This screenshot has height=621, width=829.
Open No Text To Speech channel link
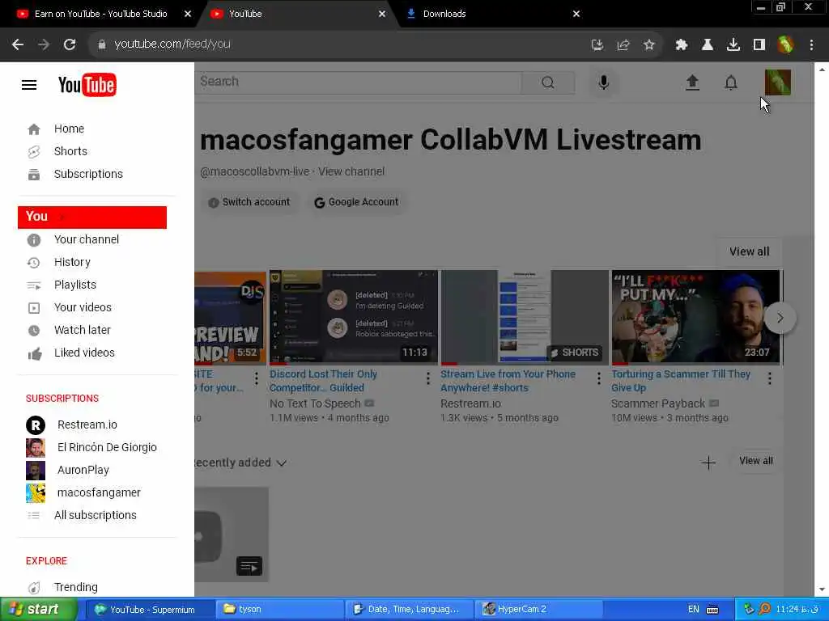315,404
